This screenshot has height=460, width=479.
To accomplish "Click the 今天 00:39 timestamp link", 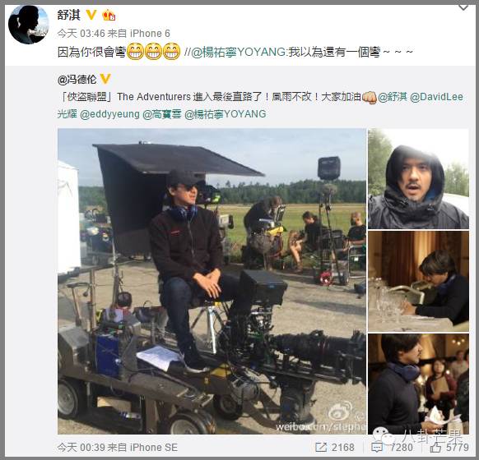I will [x=81, y=447].
